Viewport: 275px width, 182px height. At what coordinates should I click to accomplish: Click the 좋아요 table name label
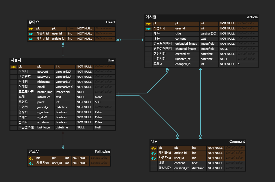pyautogui.click(x=34, y=22)
